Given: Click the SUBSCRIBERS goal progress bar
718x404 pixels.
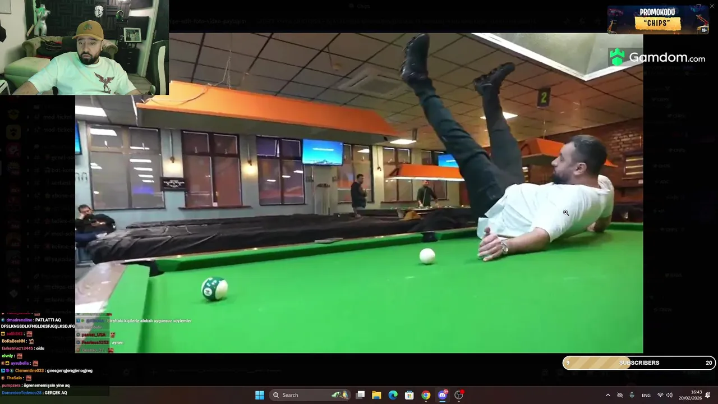Looking at the screenshot, I should pyautogui.click(x=639, y=363).
